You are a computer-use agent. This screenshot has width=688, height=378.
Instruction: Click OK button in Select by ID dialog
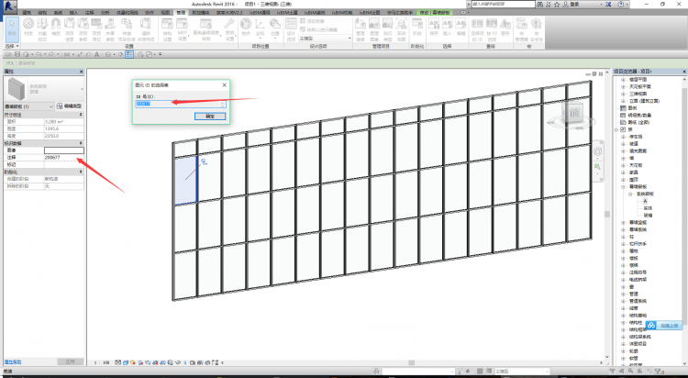click(x=210, y=117)
